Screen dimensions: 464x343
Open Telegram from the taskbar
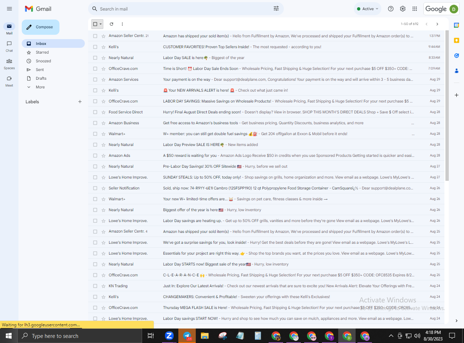187,336
